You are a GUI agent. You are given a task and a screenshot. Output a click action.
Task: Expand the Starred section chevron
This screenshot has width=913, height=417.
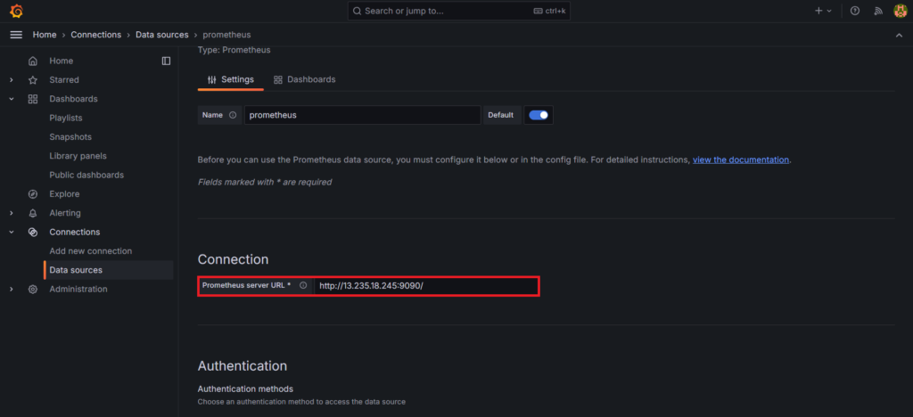tap(11, 80)
